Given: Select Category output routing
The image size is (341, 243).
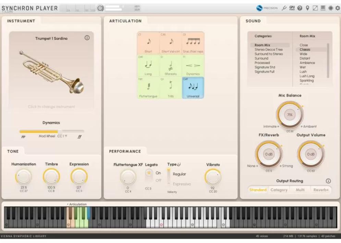Looking at the screenshot, I should (279, 190).
